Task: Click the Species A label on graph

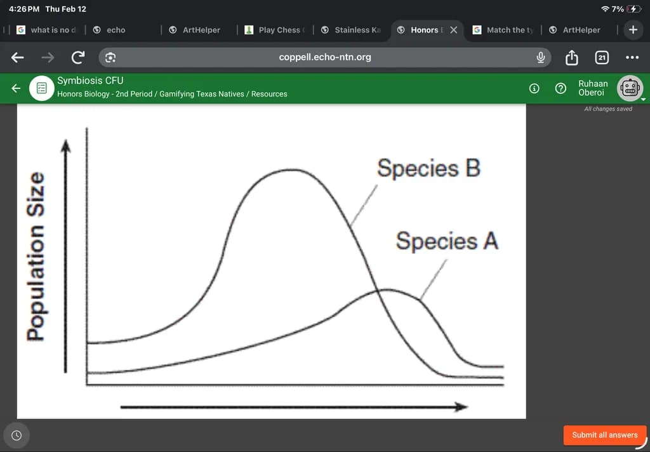Action: pyautogui.click(x=447, y=241)
